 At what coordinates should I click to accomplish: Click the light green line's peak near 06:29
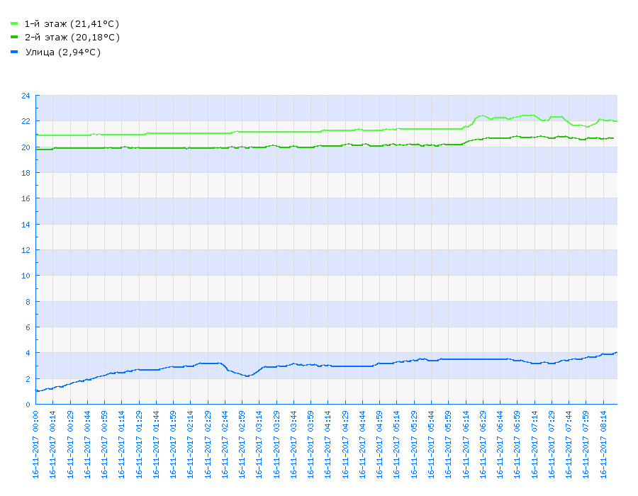coord(482,115)
